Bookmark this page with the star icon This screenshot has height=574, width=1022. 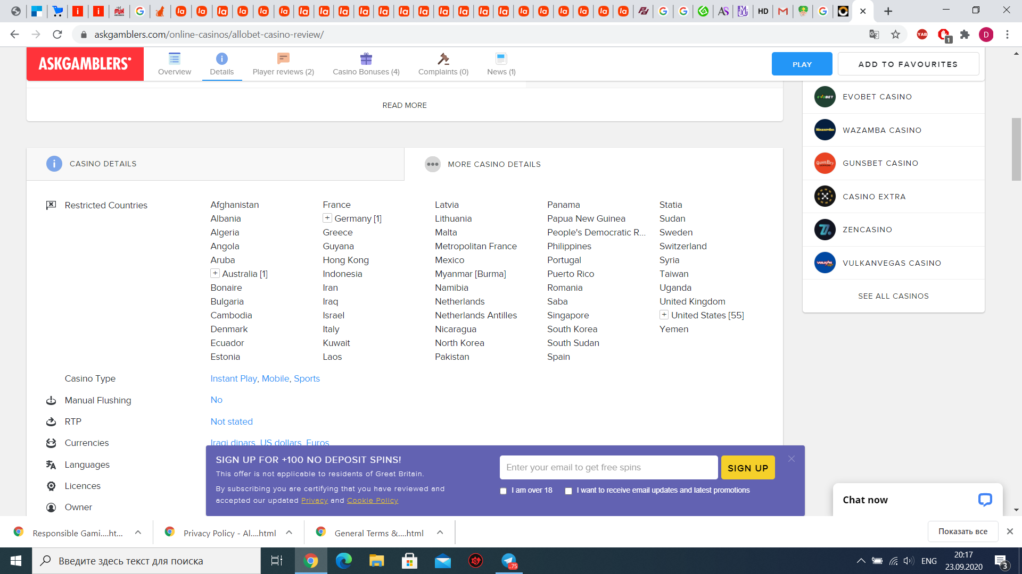pyautogui.click(x=896, y=35)
